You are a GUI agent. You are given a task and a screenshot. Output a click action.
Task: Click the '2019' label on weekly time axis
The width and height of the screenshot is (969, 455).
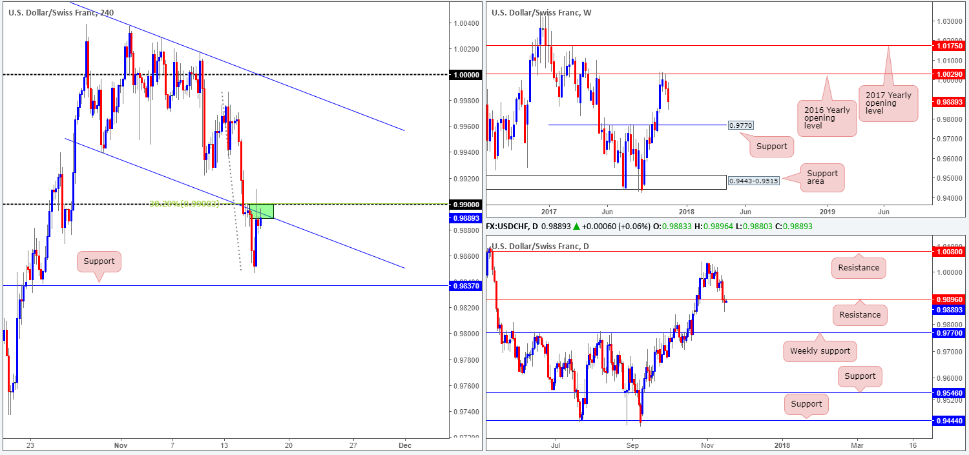pyautogui.click(x=828, y=211)
